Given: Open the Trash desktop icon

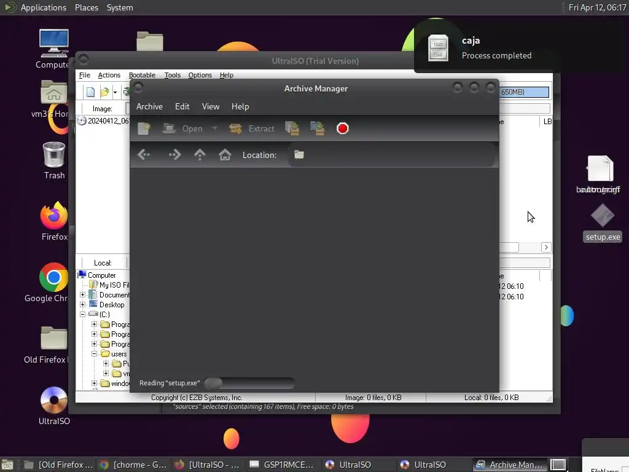Looking at the screenshot, I should 54,160.
